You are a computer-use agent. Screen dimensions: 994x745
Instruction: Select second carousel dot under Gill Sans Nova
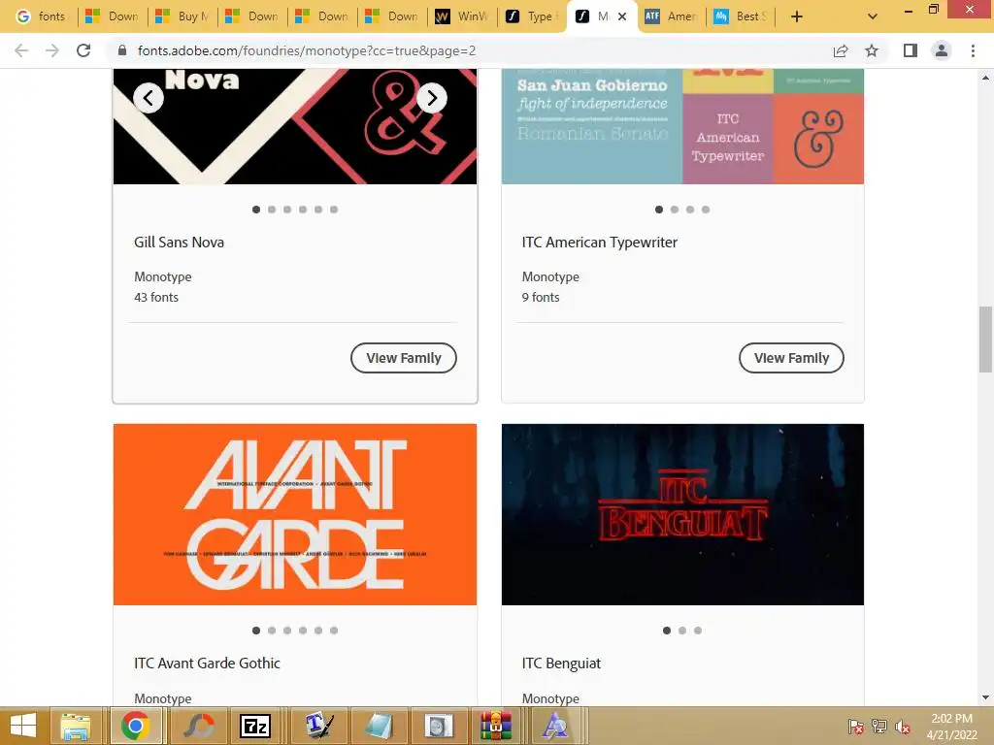tap(272, 210)
